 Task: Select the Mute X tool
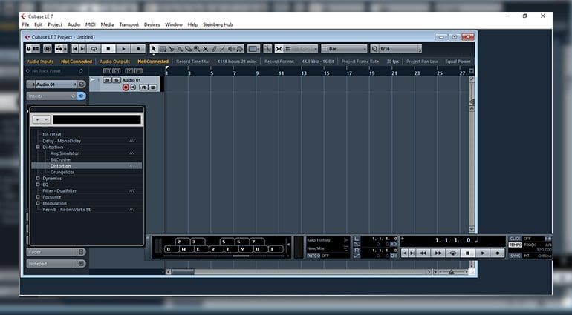[x=205, y=49]
